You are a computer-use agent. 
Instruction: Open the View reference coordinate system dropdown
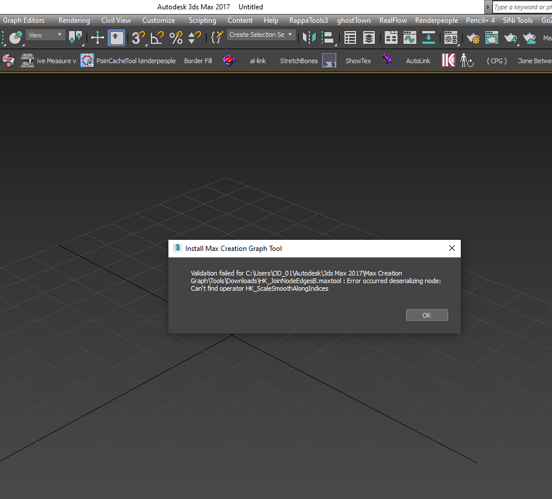(x=45, y=35)
